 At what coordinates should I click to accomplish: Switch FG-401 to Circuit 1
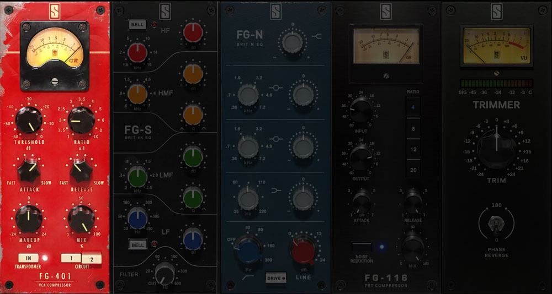pos(71,258)
